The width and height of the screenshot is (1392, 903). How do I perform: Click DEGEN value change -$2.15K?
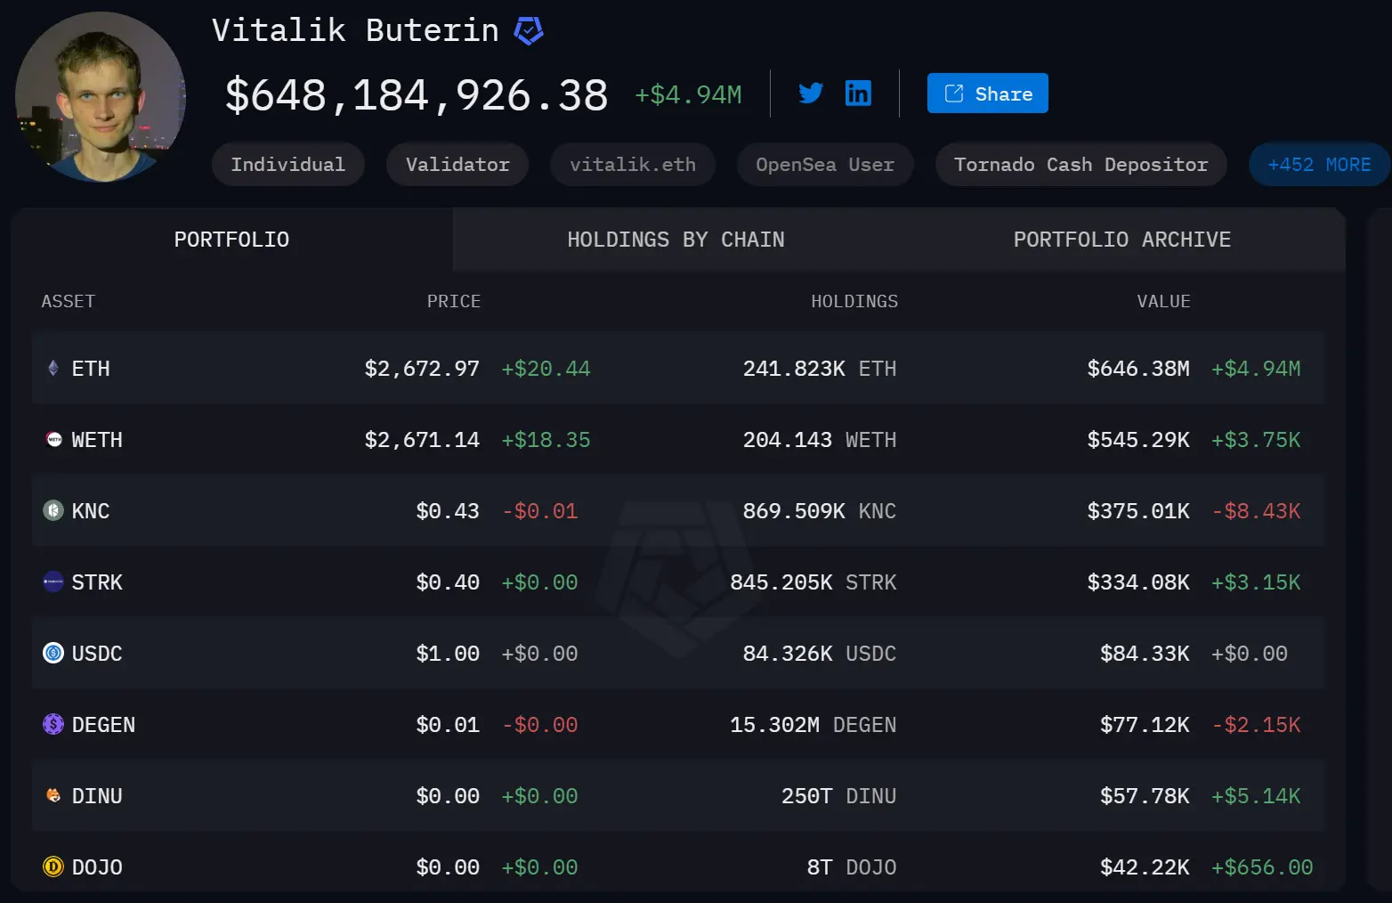pos(1256,725)
